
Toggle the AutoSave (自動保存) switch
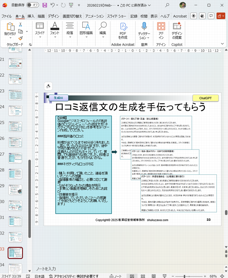tap(33, 5)
